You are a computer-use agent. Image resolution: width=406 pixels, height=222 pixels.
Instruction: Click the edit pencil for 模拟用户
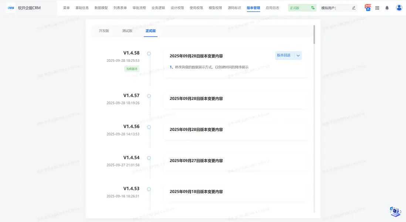[x=354, y=8]
